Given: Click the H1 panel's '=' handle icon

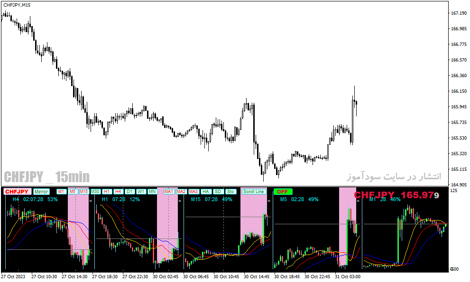Looking at the screenshot, I should pyautogui.click(x=180, y=201).
